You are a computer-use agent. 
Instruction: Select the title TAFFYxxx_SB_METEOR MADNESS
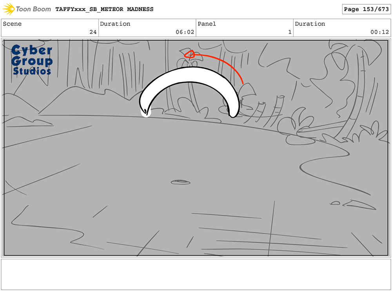pos(104,9)
